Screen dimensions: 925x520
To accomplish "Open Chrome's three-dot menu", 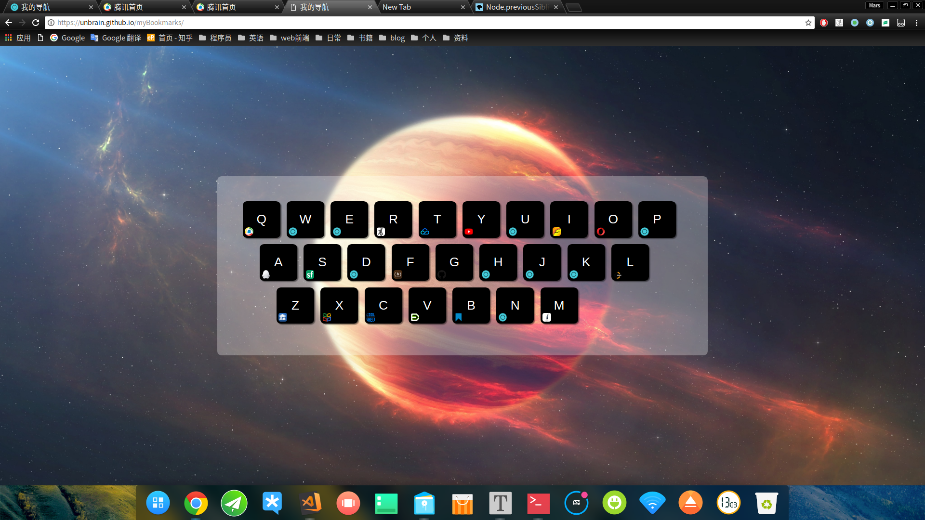I will [916, 23].
